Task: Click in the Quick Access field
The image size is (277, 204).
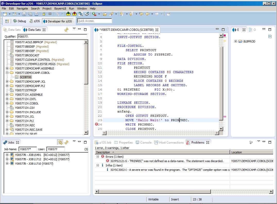Action: (x=94, y=21)
